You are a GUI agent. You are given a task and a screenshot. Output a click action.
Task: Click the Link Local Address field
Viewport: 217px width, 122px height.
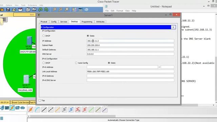click(x=130, y=72)
